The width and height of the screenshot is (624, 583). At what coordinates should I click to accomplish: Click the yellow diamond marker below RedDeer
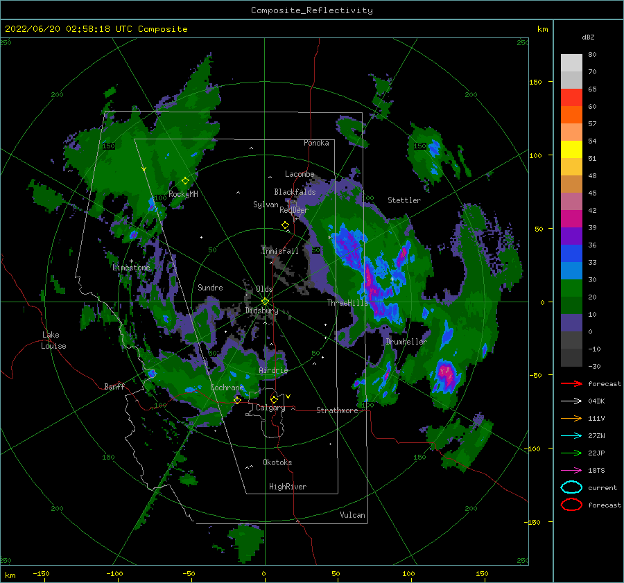click(x=285, y=225)
